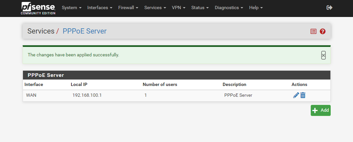Viewport: 353px width, 142px height.
Task: Open the red help question mark icon
Action: pyautogui.click(x=323, y=31)
